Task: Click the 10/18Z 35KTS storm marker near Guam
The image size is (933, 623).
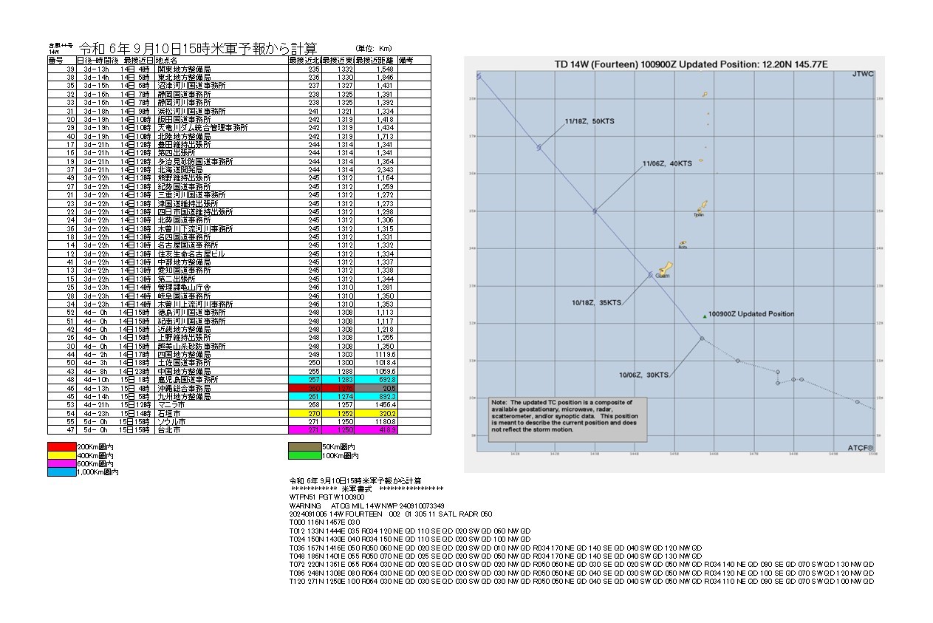Action: tap(650, 275)
